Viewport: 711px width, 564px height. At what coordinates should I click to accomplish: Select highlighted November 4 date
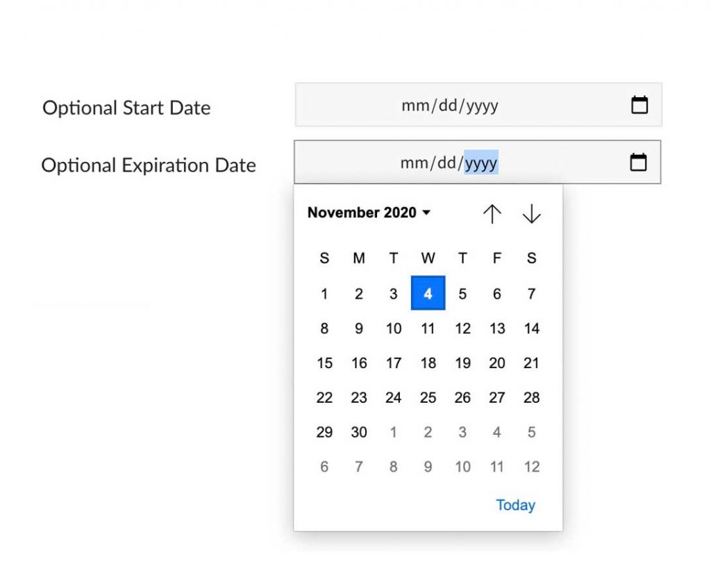coord(428,293)
